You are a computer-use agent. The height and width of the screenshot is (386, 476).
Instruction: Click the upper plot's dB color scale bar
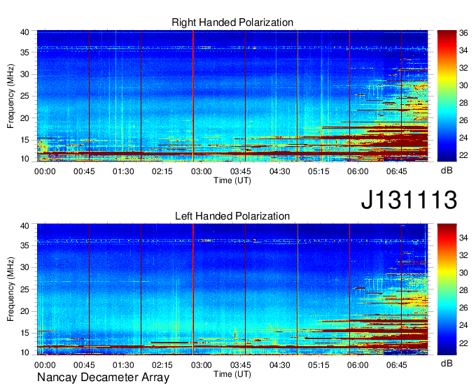click(x=447, y=96)
